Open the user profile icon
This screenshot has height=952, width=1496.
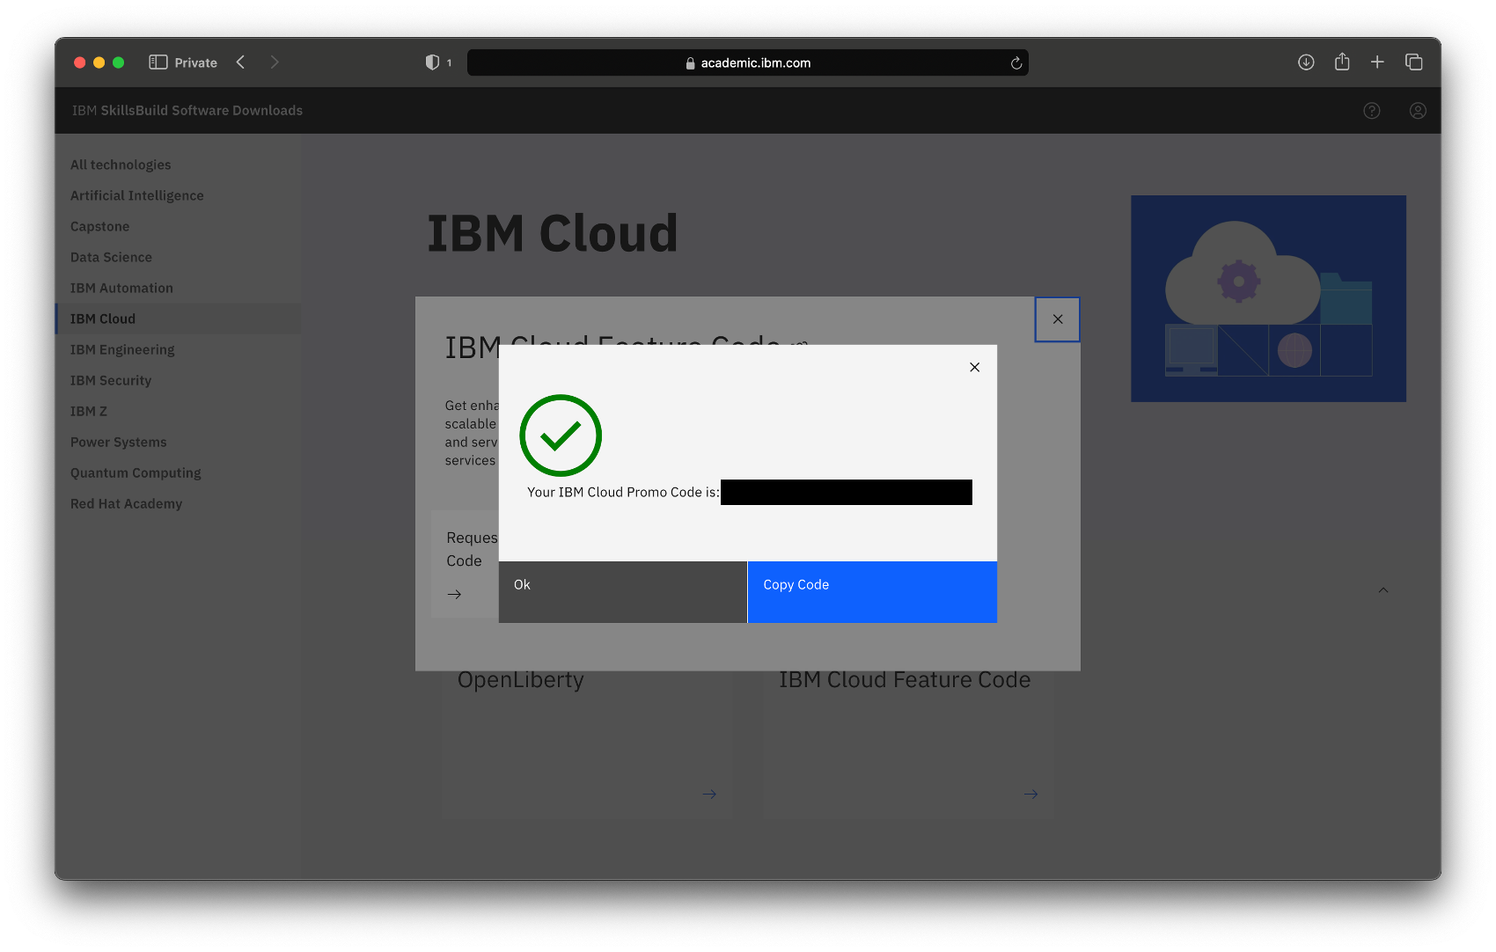(x=1418, y=111)
